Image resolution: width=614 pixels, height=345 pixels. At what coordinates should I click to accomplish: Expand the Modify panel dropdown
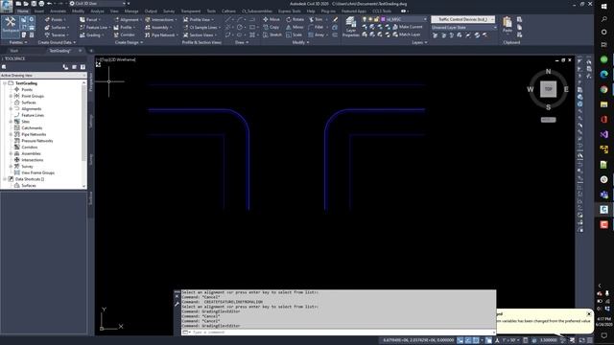pyautogui.click(x=300, y=42)
